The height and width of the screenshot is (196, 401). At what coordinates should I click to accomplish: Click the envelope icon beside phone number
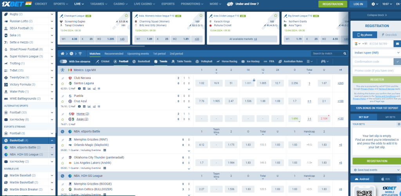point(397,44)
